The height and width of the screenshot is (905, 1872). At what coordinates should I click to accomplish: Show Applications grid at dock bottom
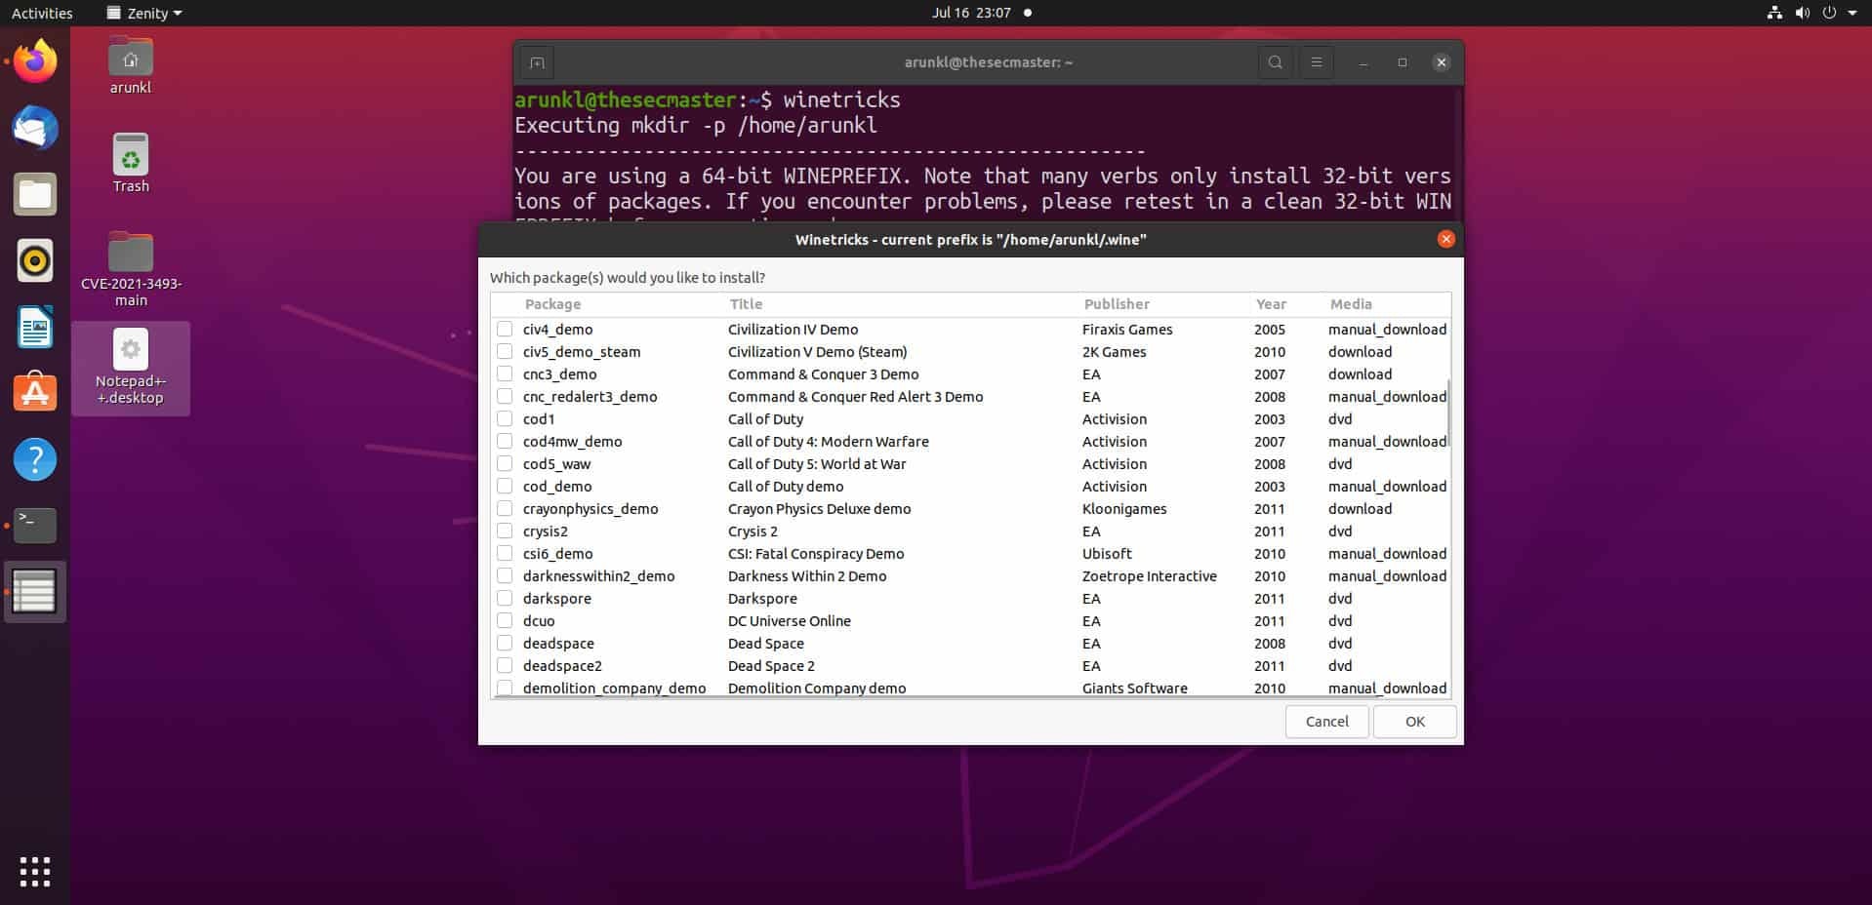coord(35,872)
